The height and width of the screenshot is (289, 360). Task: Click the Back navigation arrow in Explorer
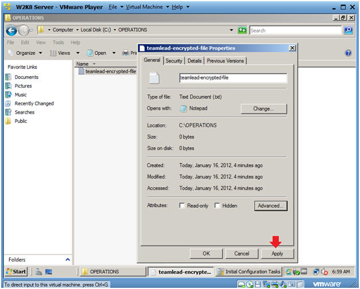pos(11,30)
